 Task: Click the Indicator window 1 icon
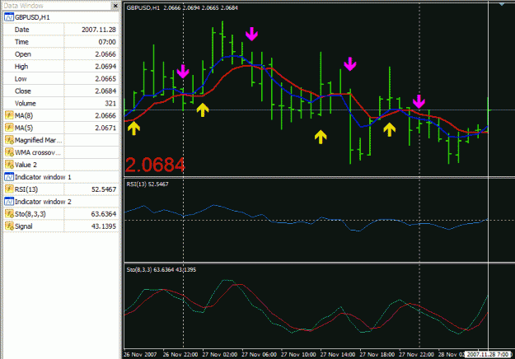tap(9, 177)
